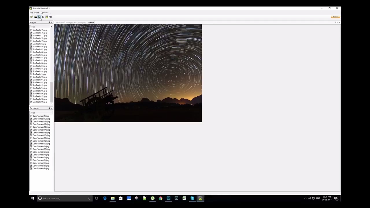Select StarTrails-8.jpg file name
The height and width of the screenshot is (208, 370).
(39, 44)
